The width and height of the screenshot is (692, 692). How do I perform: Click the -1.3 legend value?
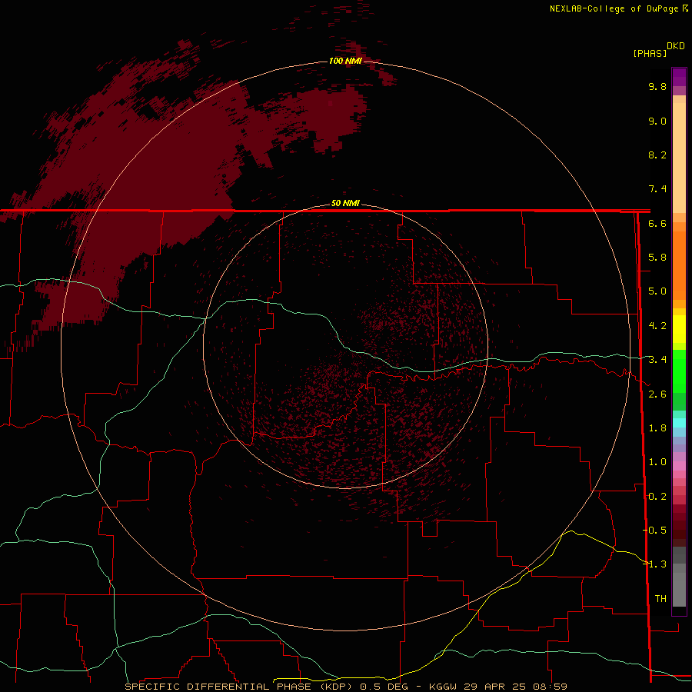pos(654,564)
